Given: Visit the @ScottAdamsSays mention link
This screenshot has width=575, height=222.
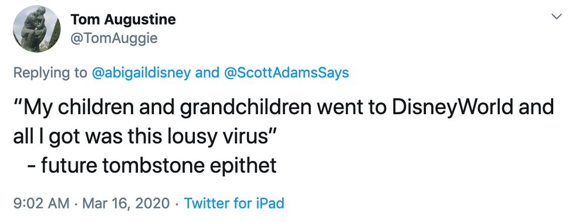Looking at the screenshot, I should (x=286, y=73).
